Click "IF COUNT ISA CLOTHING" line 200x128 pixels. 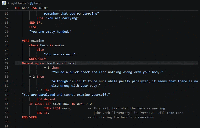[60, 104]
